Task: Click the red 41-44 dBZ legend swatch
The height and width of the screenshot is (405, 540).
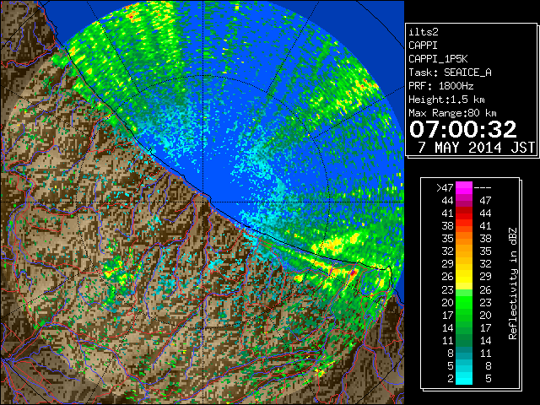Action: coord(464,213)
